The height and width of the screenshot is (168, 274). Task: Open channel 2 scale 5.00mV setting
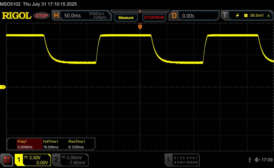(74, 158)
